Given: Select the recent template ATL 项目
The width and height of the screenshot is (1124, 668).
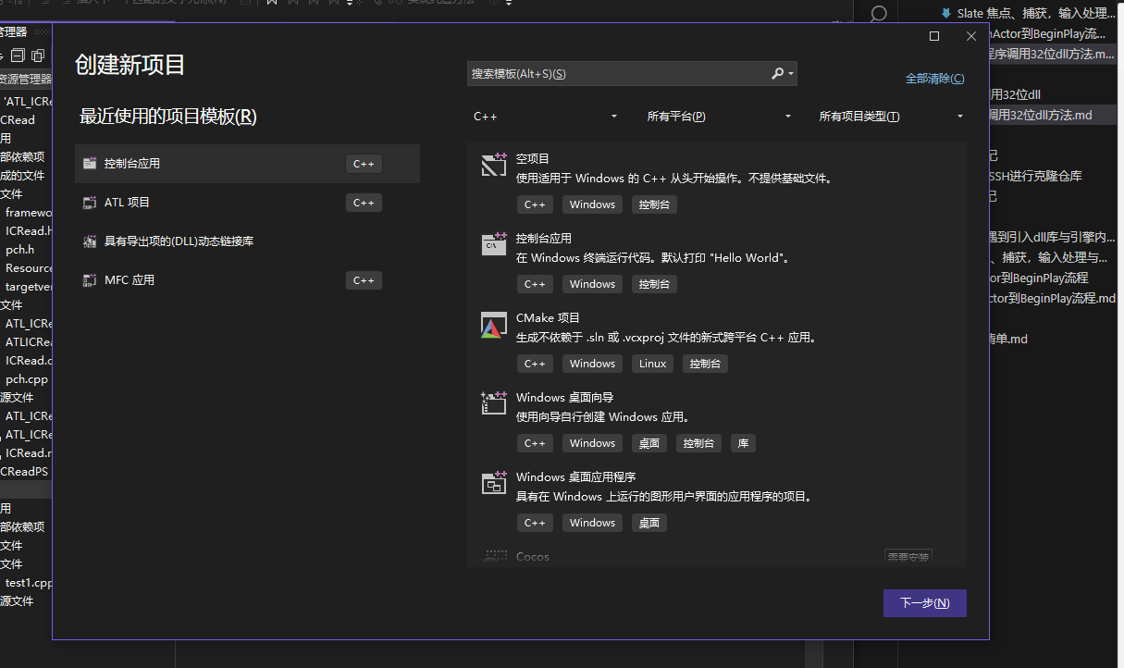Looking at the screenshot, I should click(247, 203).
